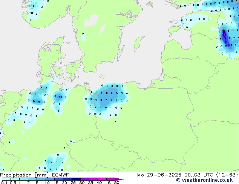
Task: Click the 'Mo 29-06-2026' date text
Action: point(159,175)
